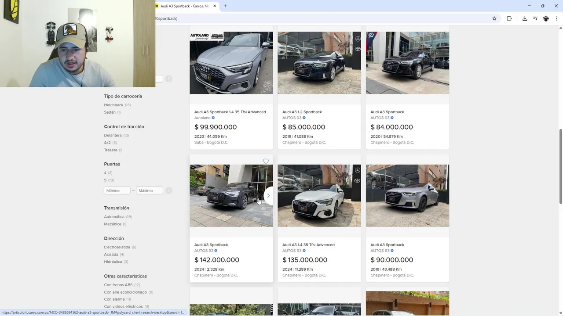Click the Tipo de carrocería heading

[123, 96]
